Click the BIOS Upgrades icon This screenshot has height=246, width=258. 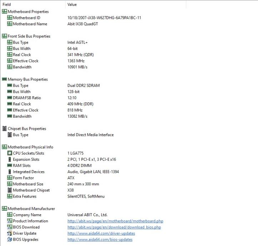[10, 240]
